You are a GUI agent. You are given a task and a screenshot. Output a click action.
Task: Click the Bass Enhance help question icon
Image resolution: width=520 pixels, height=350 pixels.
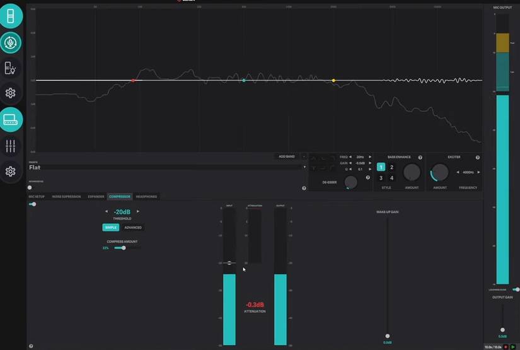[x=420, y=157]
